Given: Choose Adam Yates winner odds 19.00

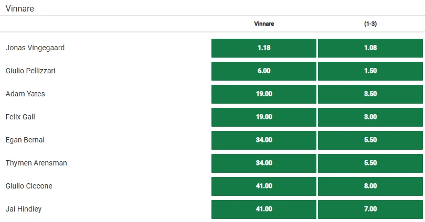Looking at the screenshot, I should coord(264,94).
